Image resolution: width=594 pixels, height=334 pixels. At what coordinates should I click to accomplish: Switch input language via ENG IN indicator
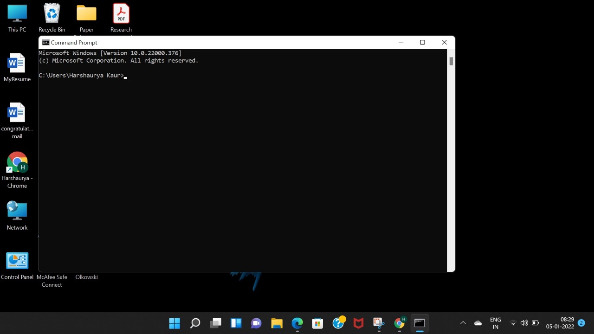click(x=495, y=323)
